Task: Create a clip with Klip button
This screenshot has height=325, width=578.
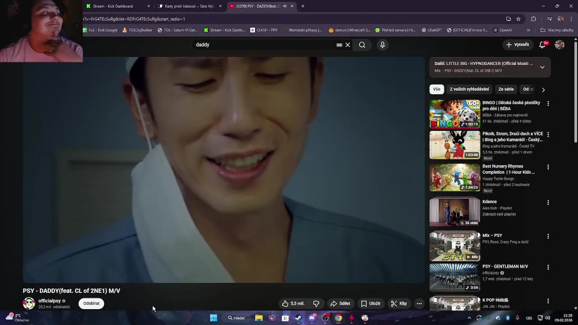Action: click(x=399, y=303)
